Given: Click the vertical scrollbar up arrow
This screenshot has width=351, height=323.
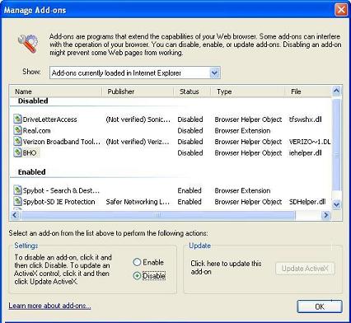Looking at the screenshot, I should [336, 91].
